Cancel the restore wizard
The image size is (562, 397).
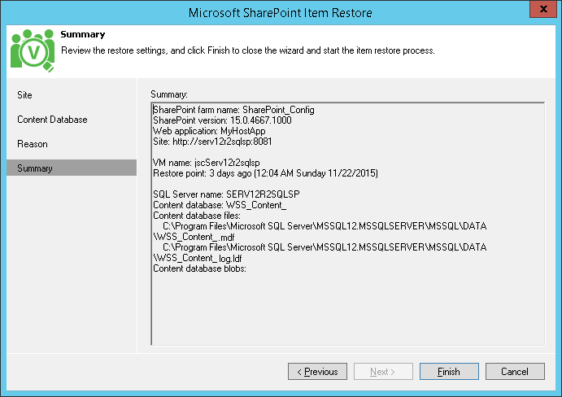click(515, 371)
